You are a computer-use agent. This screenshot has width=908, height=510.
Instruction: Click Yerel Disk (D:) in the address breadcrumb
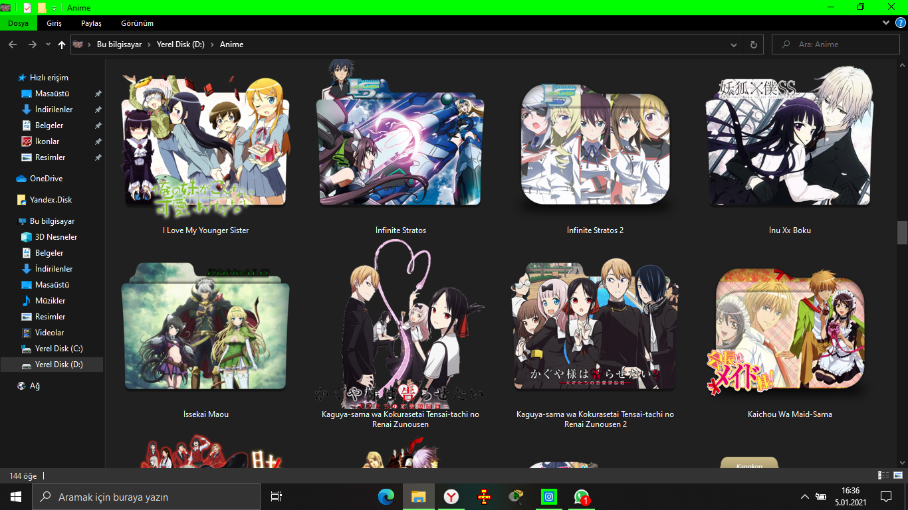(x=181, y=44)
